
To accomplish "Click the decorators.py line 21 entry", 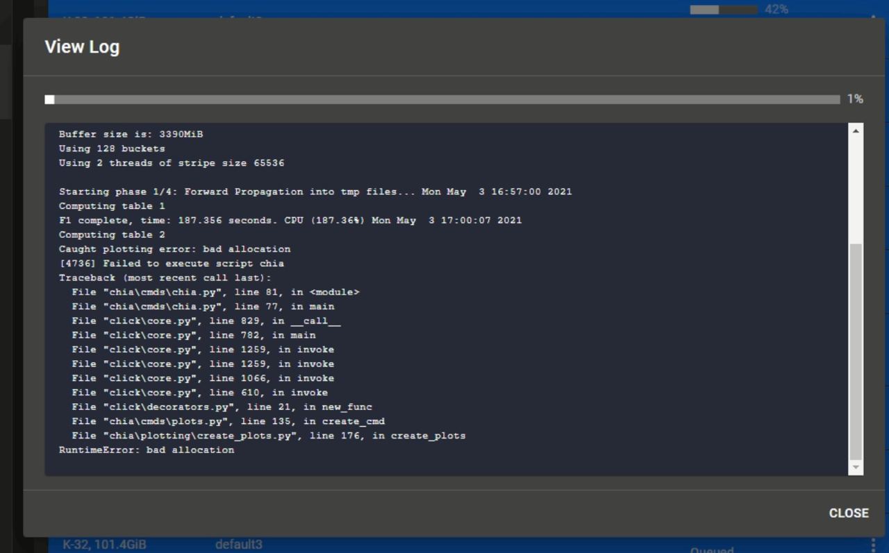I will click(x=222, y=407).
